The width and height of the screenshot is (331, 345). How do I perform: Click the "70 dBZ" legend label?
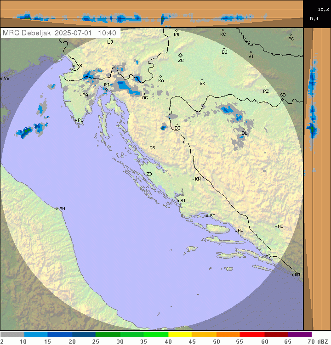coord(318,341)
